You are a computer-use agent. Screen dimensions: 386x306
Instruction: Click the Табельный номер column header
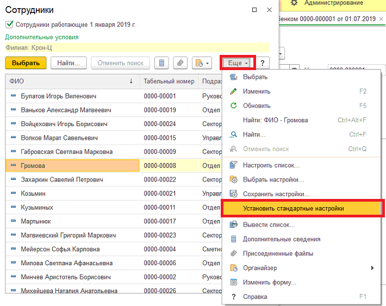(x=169, y=81)
